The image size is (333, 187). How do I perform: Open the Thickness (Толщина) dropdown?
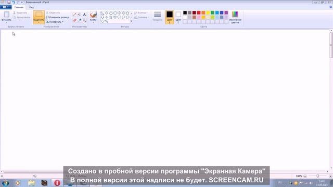coord(157,17)
